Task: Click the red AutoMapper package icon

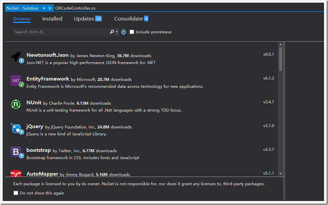Action: click(16, 173)
